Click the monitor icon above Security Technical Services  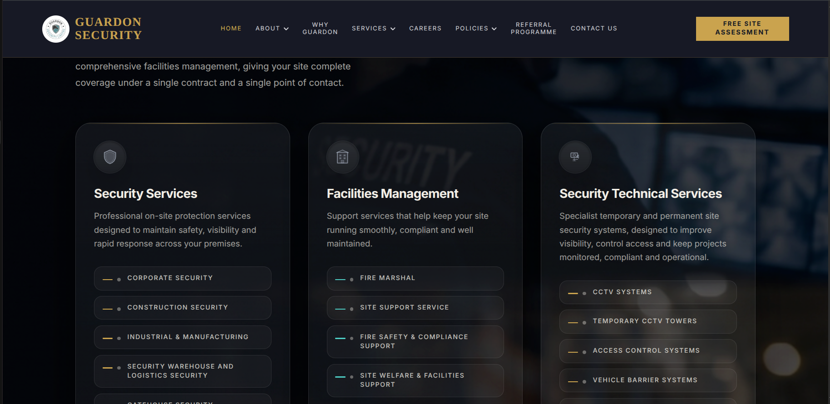pyautogui.click(x=575, y=157)
